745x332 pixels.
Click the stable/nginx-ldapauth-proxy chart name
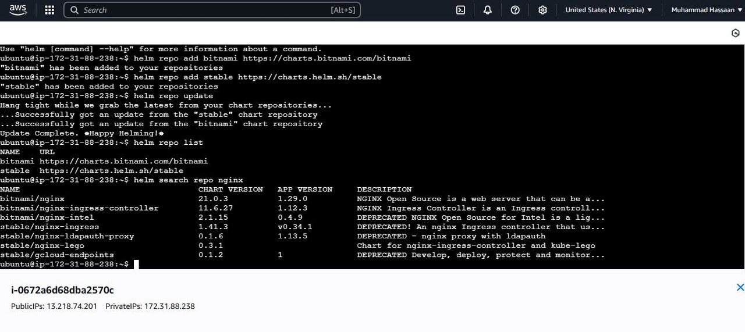[67, 236]
